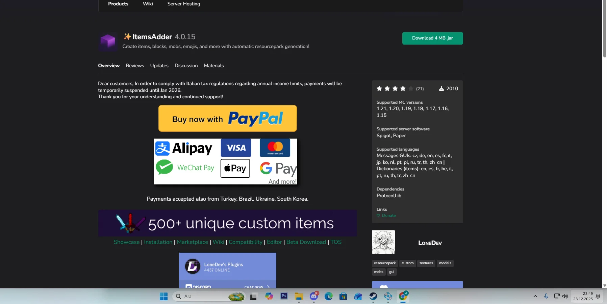Open the LoneDev author name link
This screenshot has width=607, height=304.
point(430,243)
